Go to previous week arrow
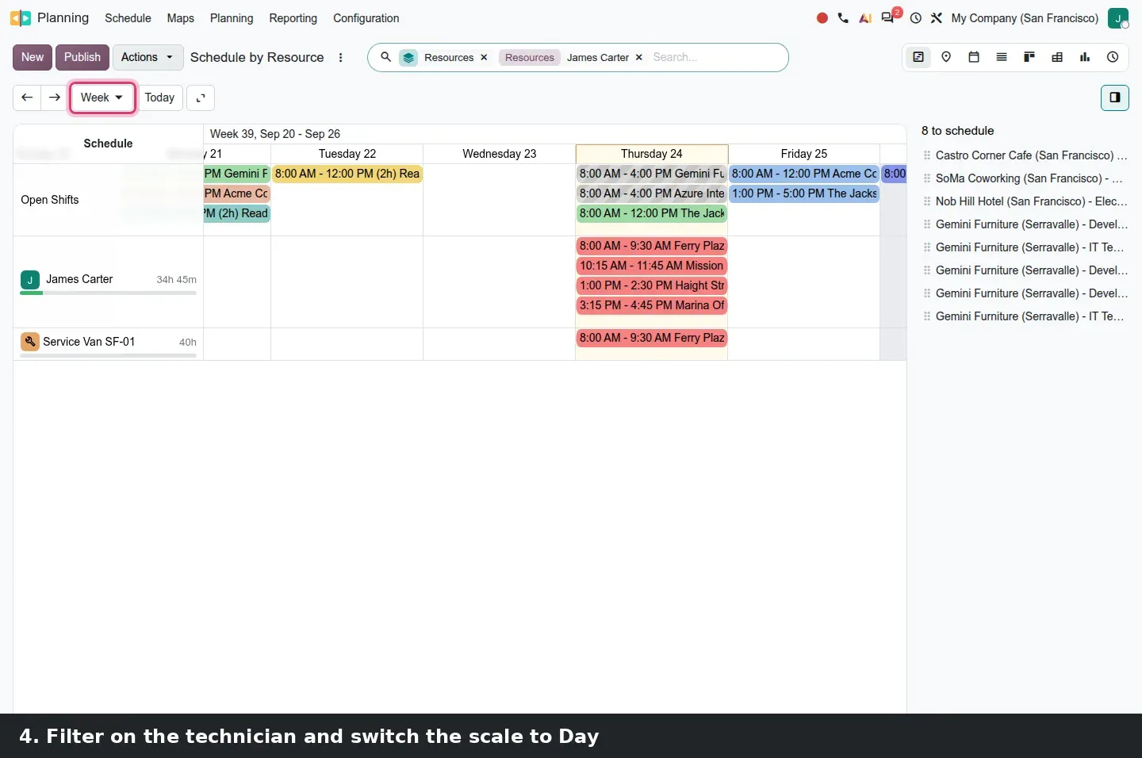1142x758 pixels. [x=27, y=98]
